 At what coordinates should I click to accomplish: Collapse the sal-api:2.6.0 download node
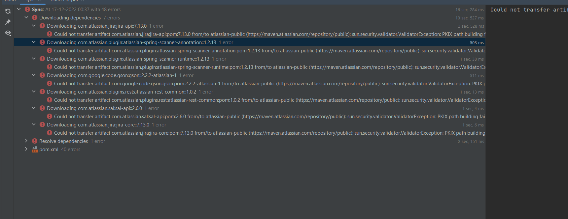[34, 108]
